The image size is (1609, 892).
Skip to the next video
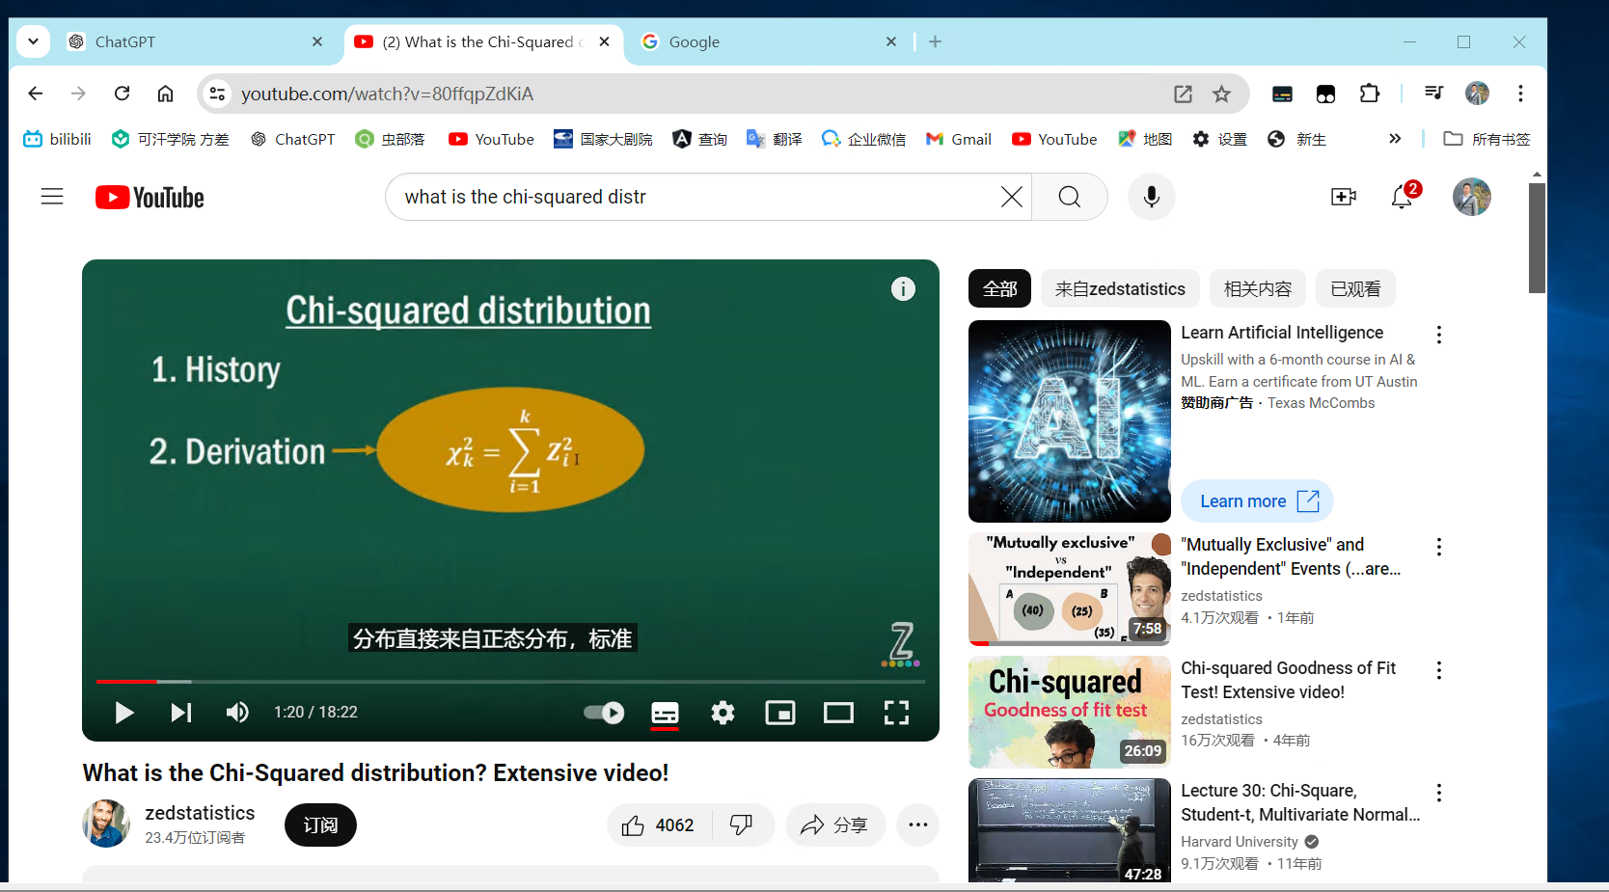click(x=180, y=712)
